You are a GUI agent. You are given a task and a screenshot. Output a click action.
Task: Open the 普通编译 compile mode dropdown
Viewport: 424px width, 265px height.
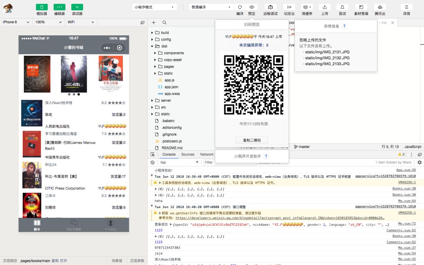(x=211, y=7)
